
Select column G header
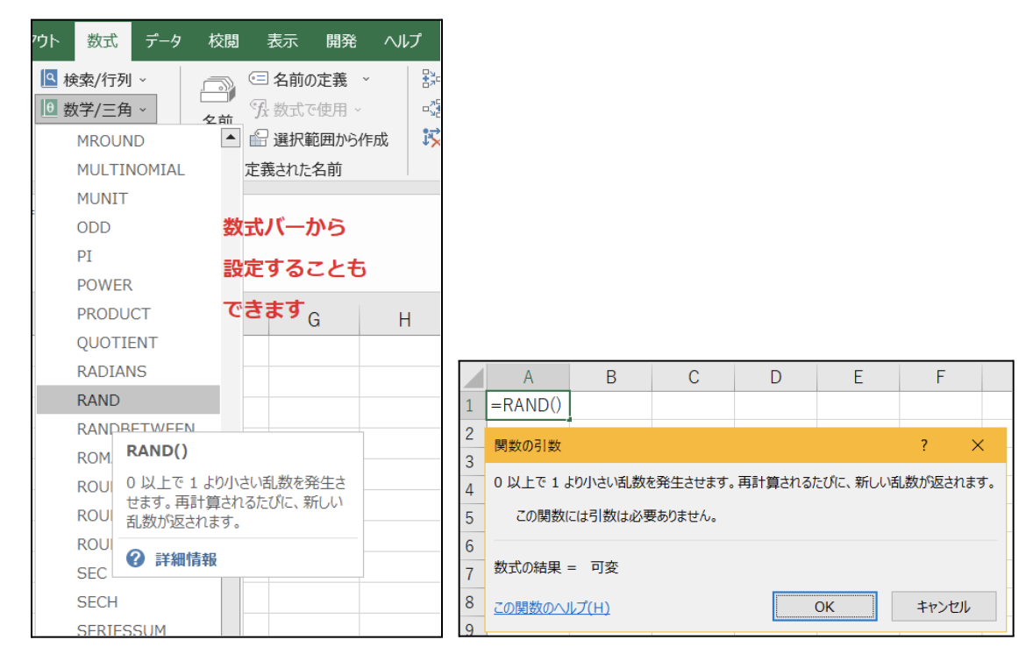point(314,319)
